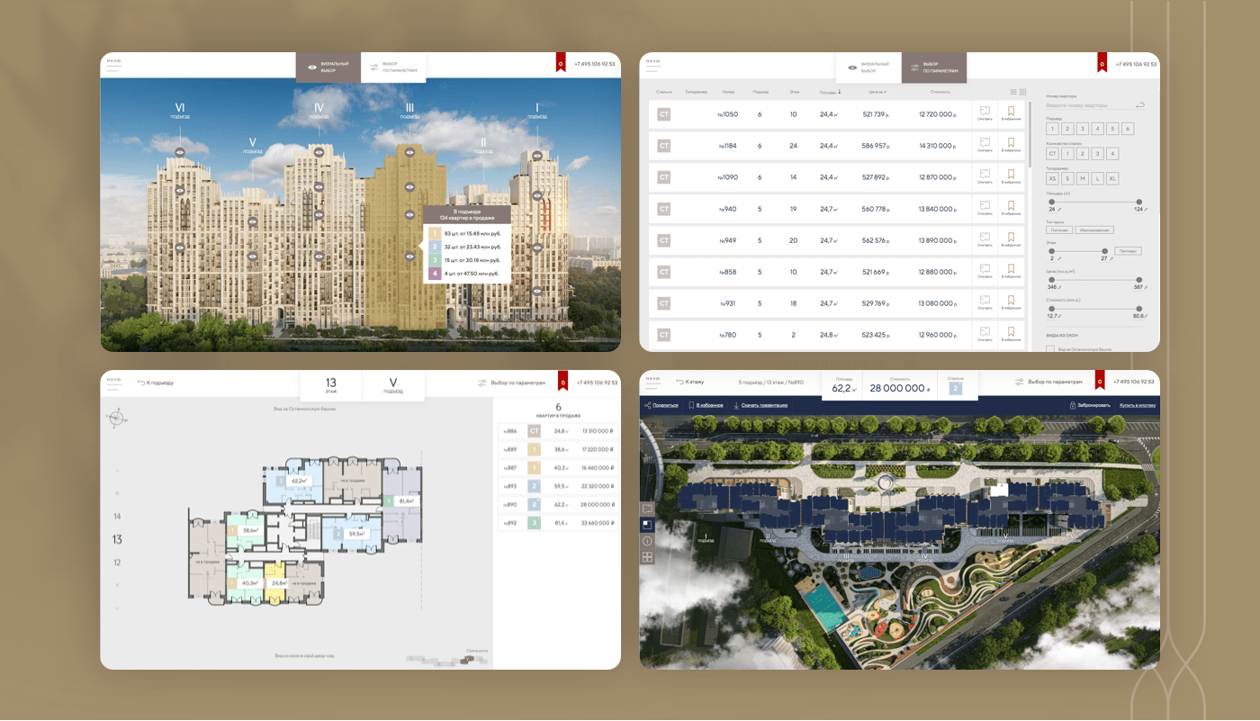Click the half-filled square icon in aerial toolbar
1260x721 pixels.
647,525
